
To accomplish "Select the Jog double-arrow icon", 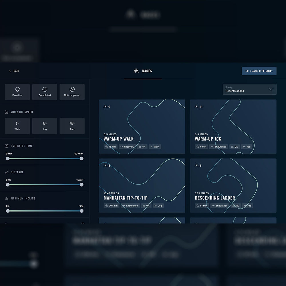I will (45, 124).
